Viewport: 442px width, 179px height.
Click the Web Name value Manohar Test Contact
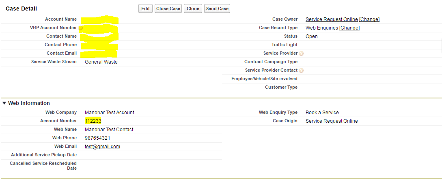click(x=109, y=130)
